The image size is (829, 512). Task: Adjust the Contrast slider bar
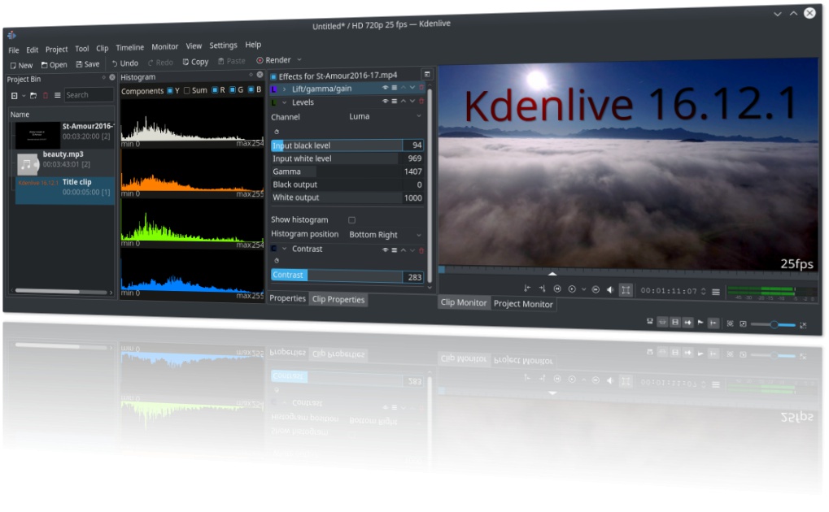click(x=336, y=276)
